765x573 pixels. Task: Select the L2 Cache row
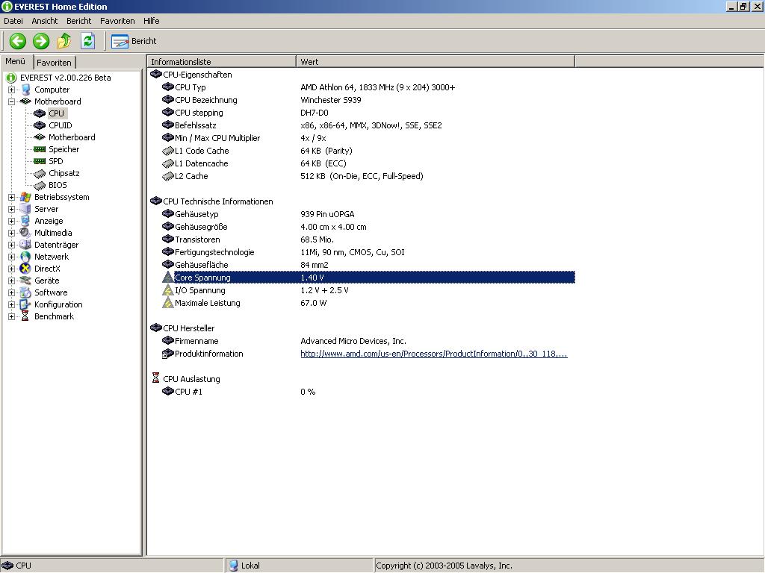coord(361,176)
